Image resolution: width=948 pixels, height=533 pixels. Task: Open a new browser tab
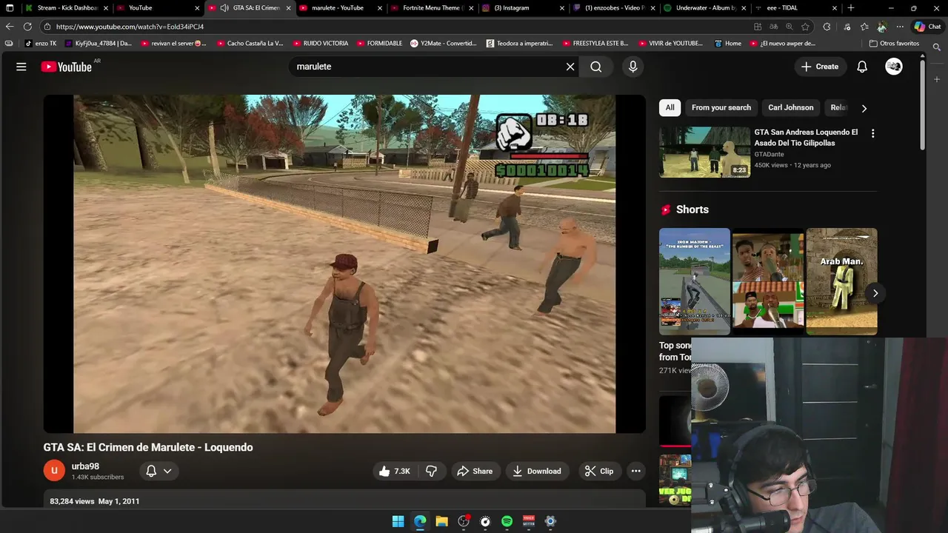850,8
